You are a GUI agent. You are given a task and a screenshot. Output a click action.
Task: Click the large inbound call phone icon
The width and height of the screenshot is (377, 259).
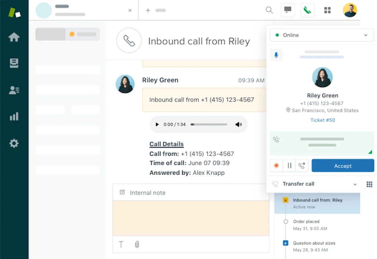pos(129,41)
